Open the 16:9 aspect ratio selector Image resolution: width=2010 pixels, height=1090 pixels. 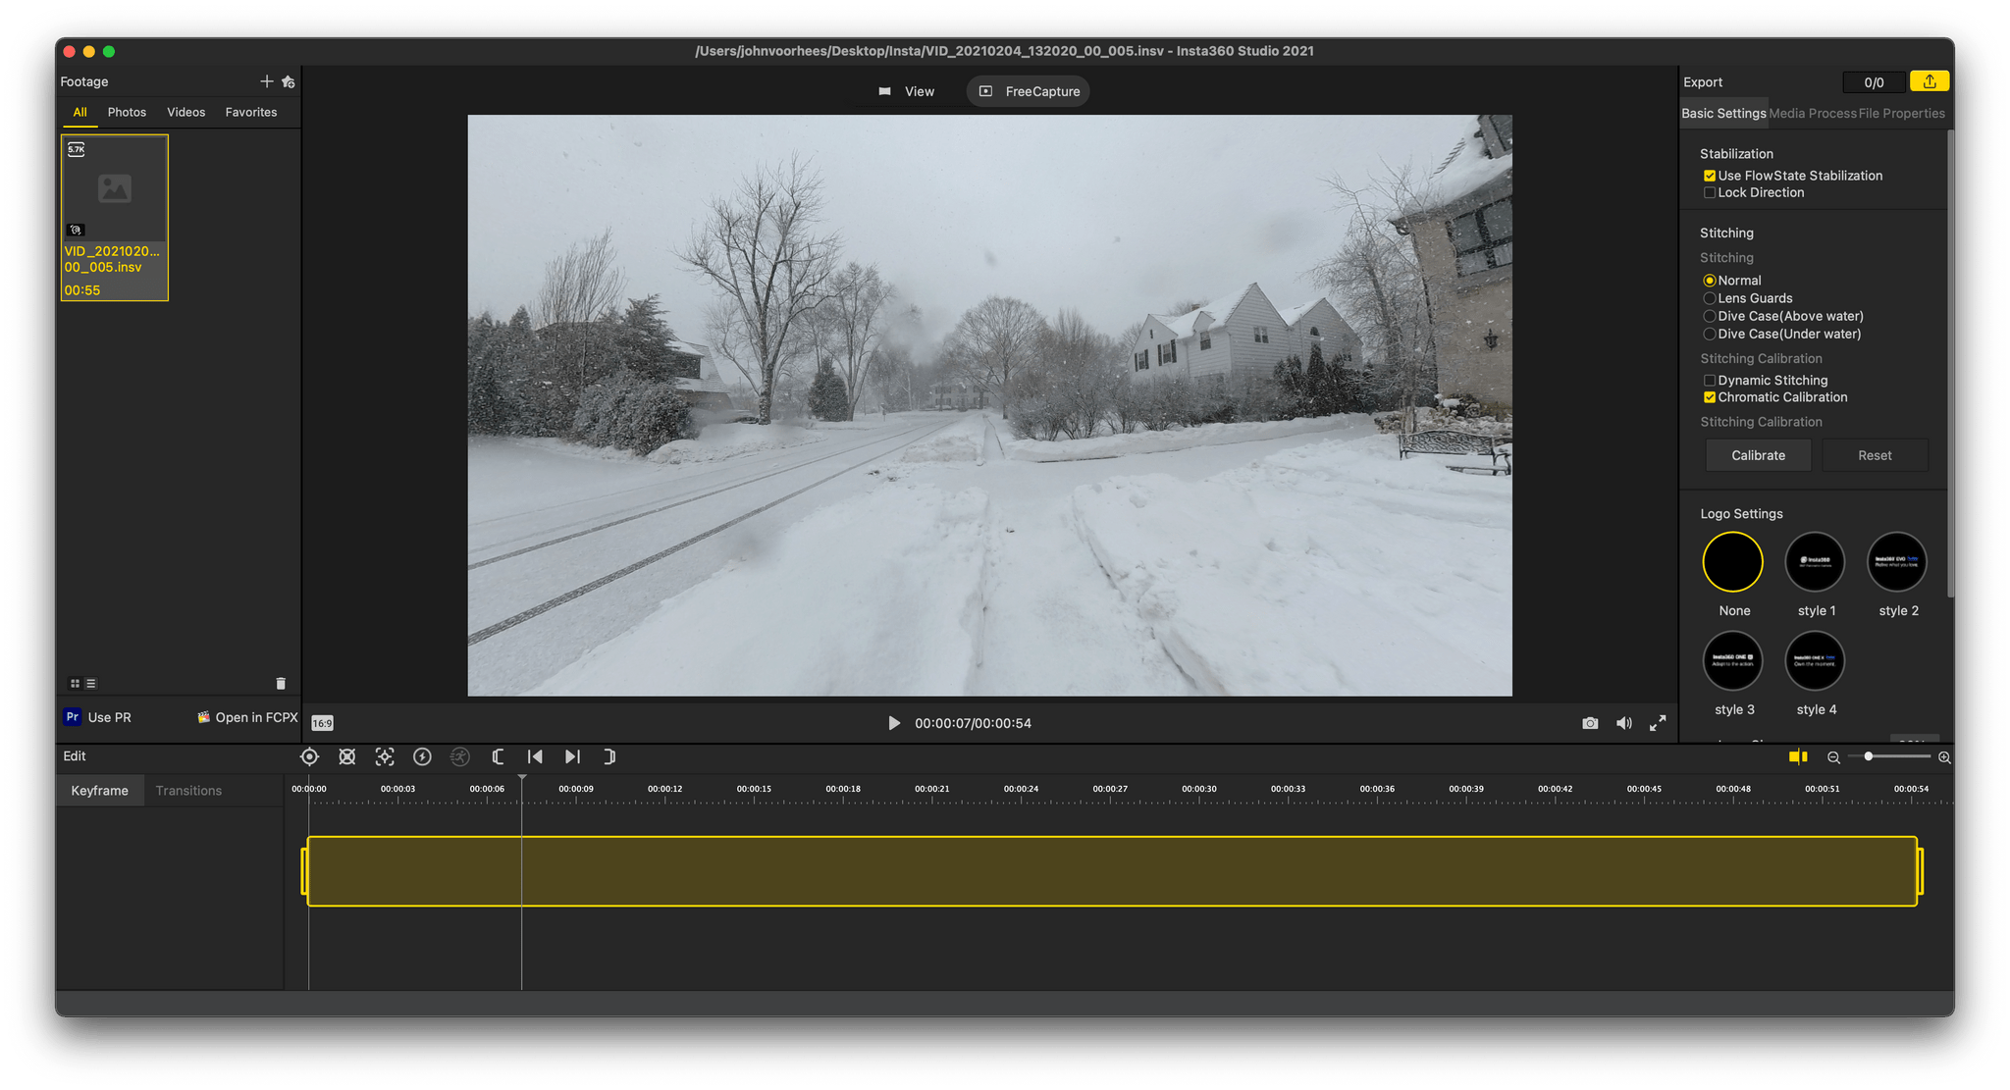[322, 723]
